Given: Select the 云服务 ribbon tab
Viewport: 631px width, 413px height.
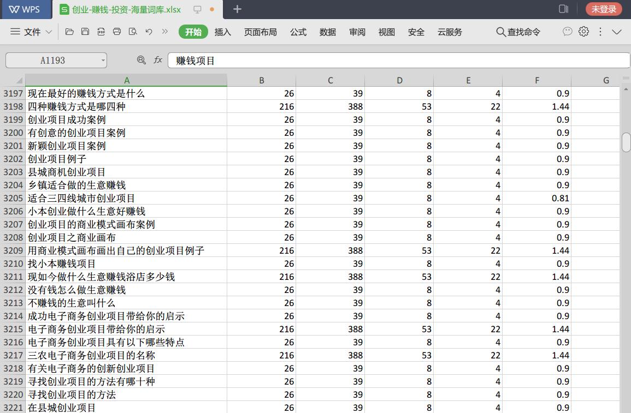Looking at the screenshot, I should (450, 32).
